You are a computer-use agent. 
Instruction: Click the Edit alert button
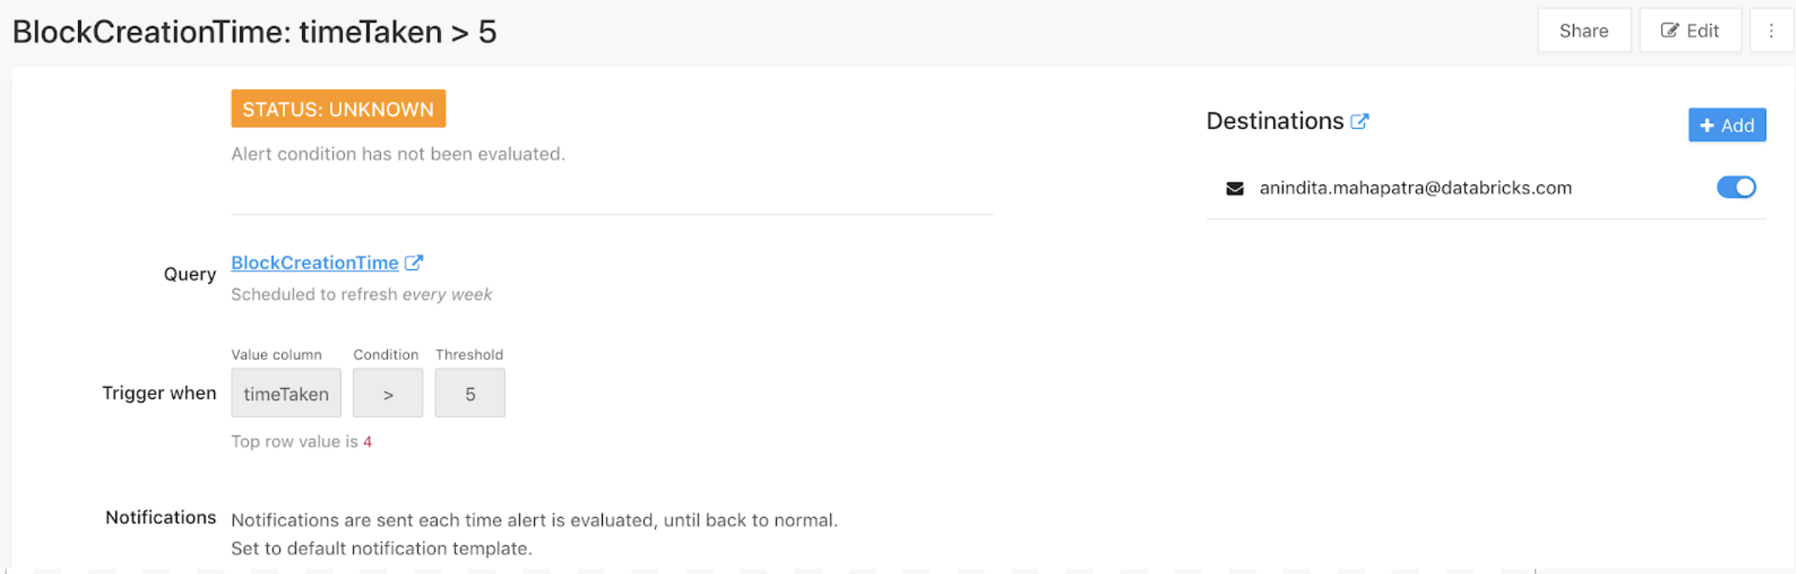point(1690,31)
